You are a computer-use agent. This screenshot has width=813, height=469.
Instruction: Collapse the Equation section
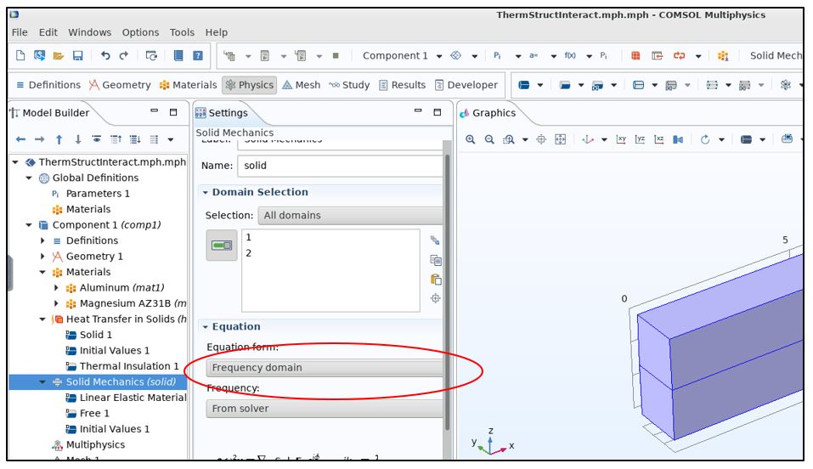point(206,327)
